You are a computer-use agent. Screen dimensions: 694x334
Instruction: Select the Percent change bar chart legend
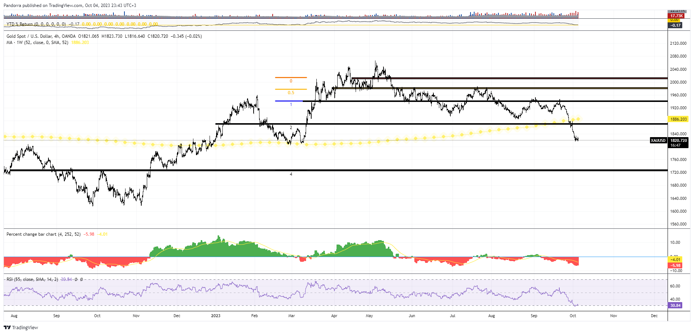(43, 234)
